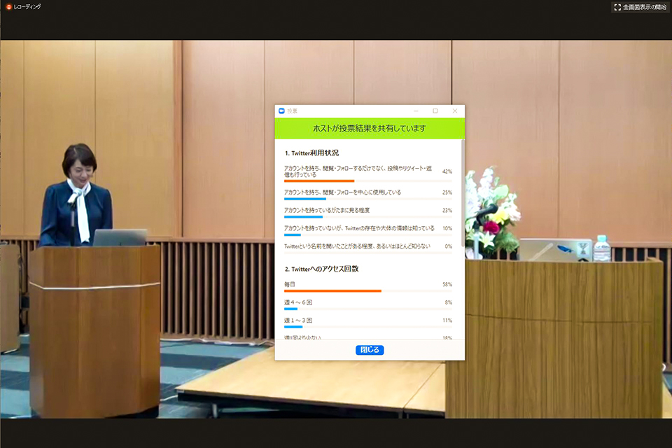Image resolution: width=672 pixels, height=448 pixels.
Task: Click the fullscreen icon next to 全画面表示の開始
Action: pyautogui.click(x=617, y=7)
